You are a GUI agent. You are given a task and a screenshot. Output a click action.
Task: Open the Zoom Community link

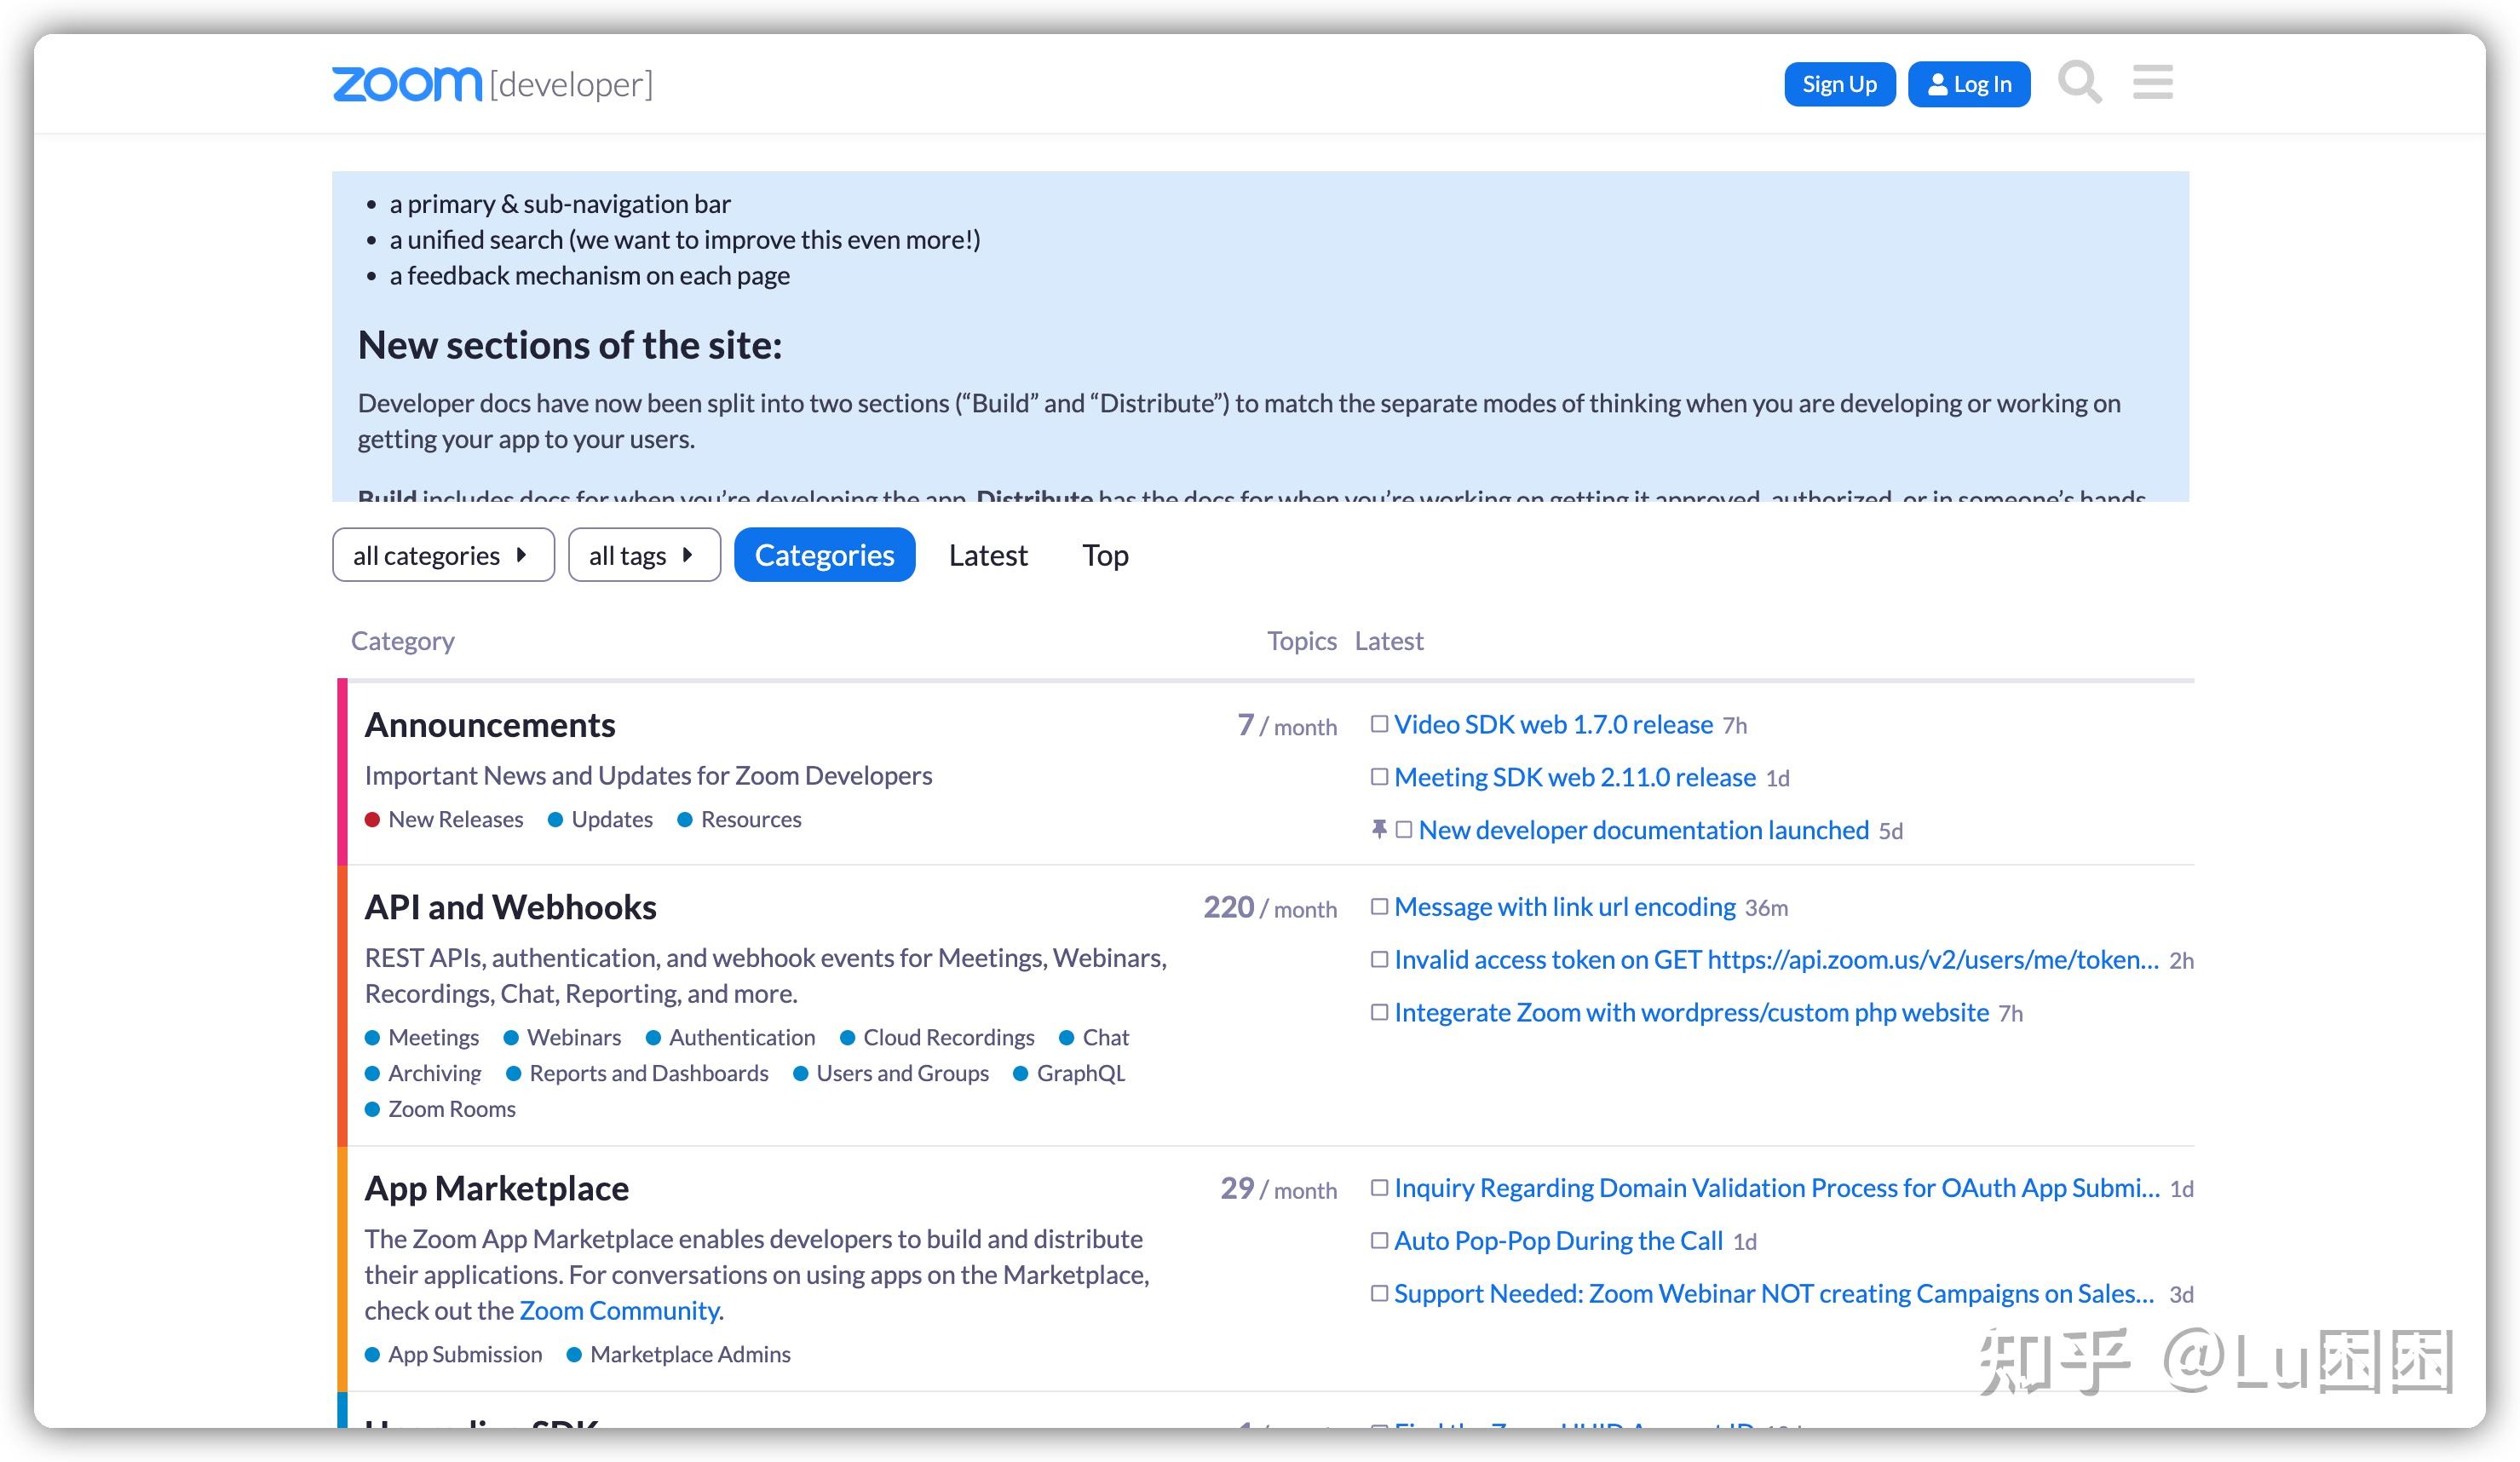pyautogui.click(x=619, y=1311)
